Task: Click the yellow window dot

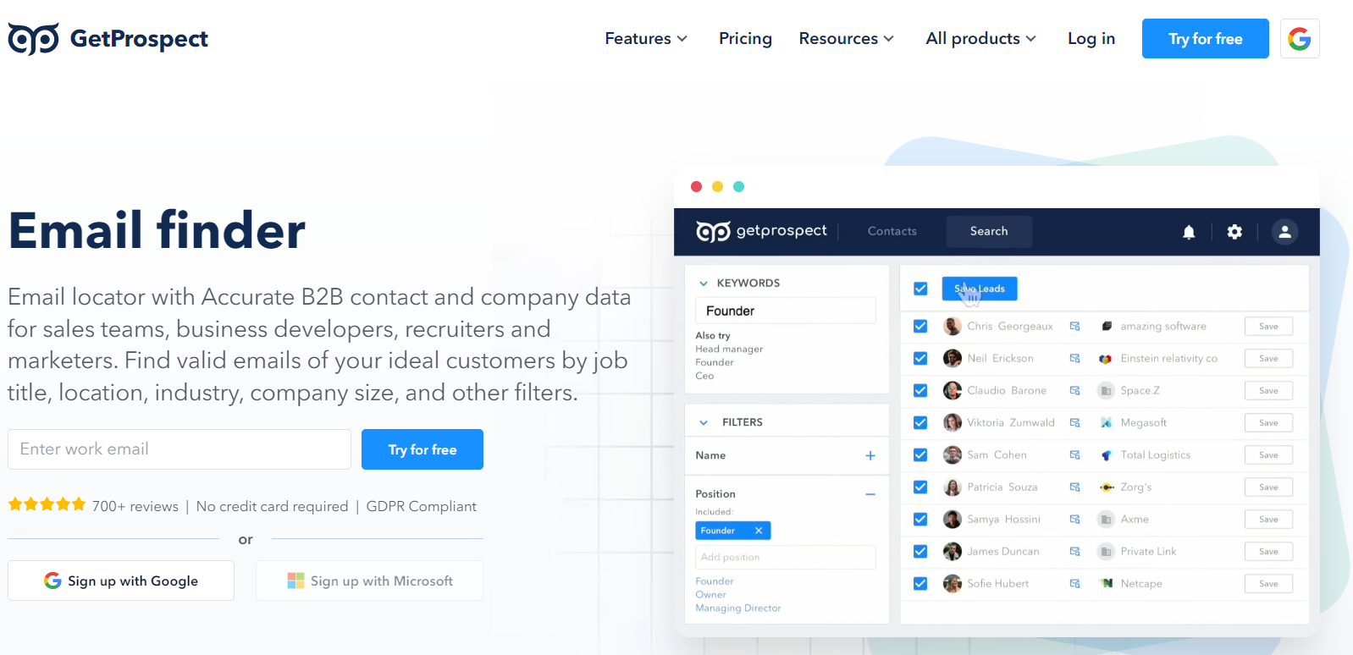Action: point(717,186)
